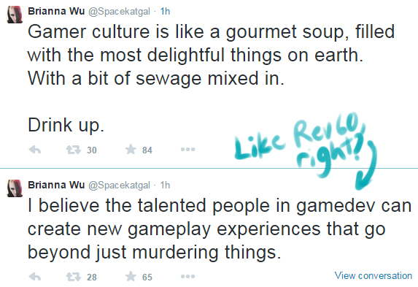Open Brianna Wu name on second tweet
This screenshot has width=418, height=287.
[56, 185]
